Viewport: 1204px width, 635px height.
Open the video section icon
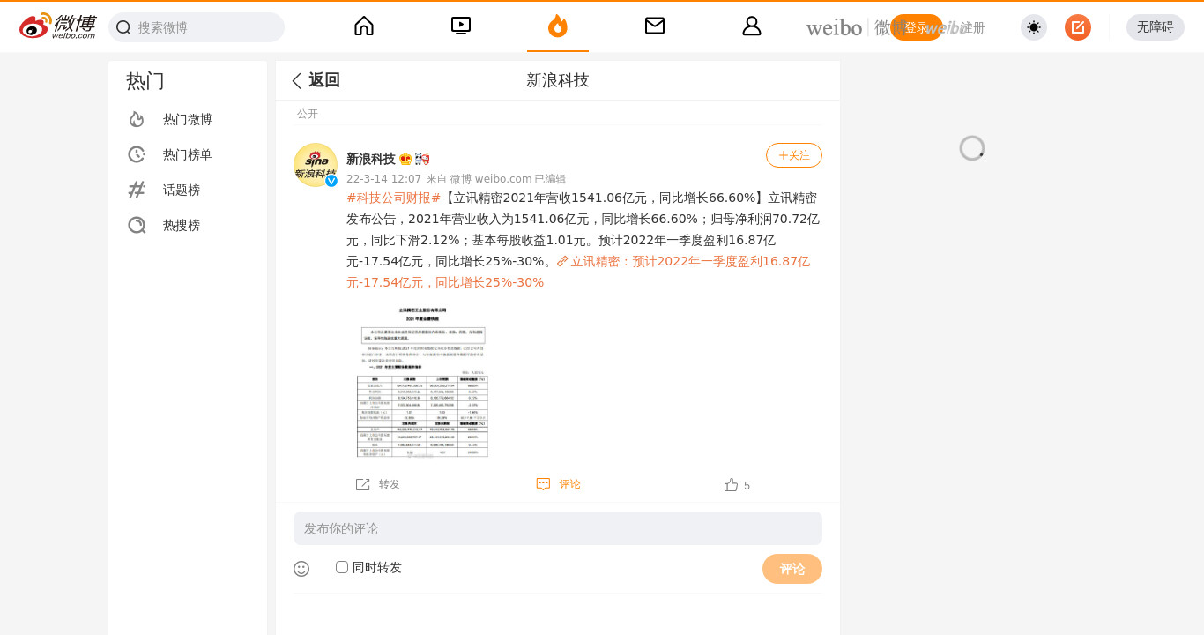[x=461, y=26]
